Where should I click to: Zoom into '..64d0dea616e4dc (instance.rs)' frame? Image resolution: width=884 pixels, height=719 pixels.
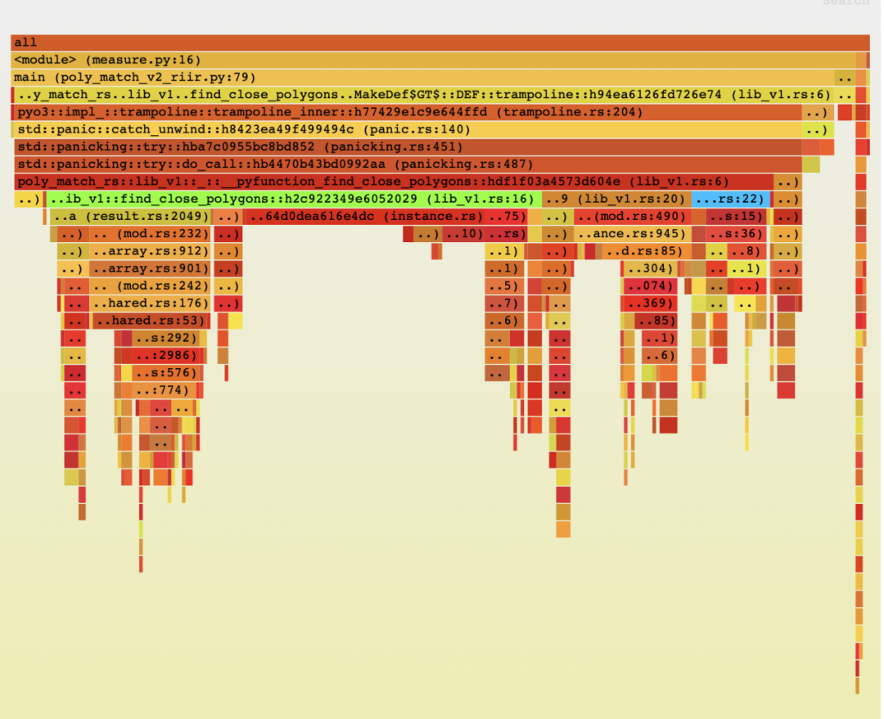pos(365,217)
